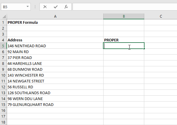The width and height of the screenshot is (177, 125).
Task: Select column C header
Action: point(161,17)
